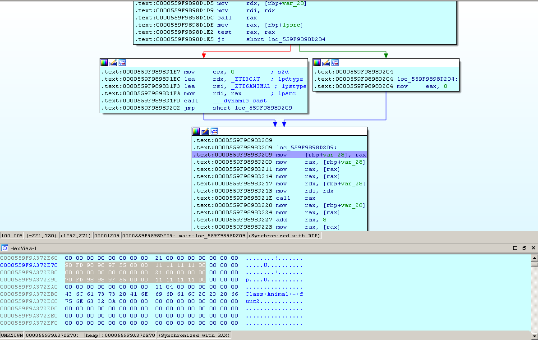Click the call rax at 0000559F9898D21E

(255, 198)
